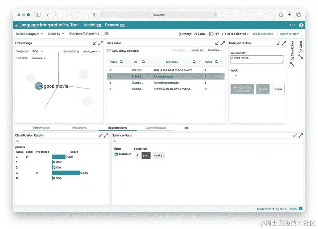Select row 'A mediocre movie.'
This screenshot has height=229, width=318.
(x=166, y=83)
